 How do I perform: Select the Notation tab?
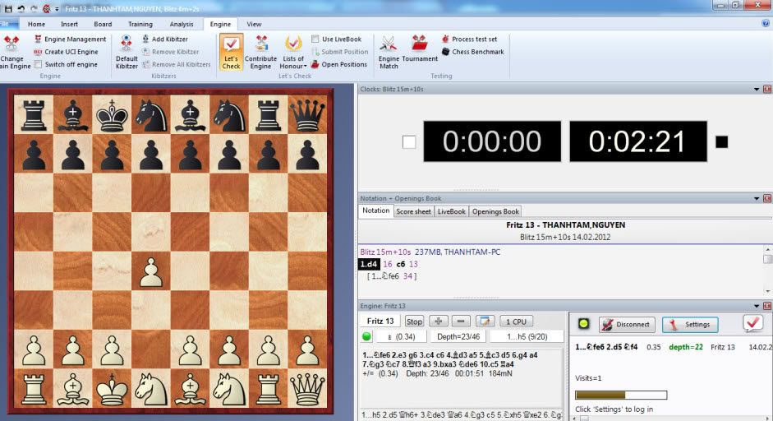click(376, 210)
